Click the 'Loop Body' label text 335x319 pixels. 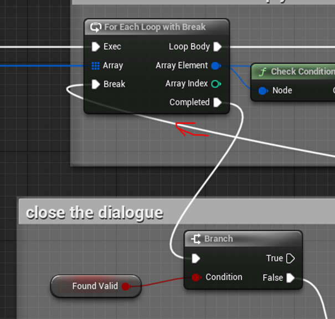(189, 47)
